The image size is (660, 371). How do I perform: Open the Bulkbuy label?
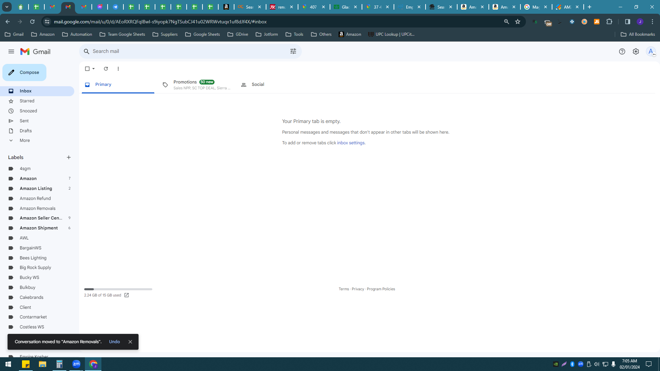tap(37, 288)
